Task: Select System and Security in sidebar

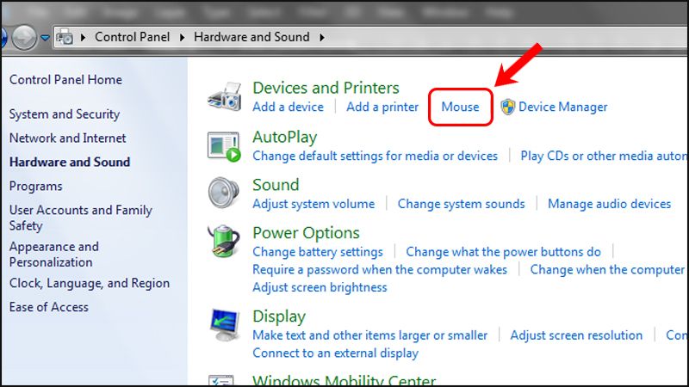Action: click(65, 114)
